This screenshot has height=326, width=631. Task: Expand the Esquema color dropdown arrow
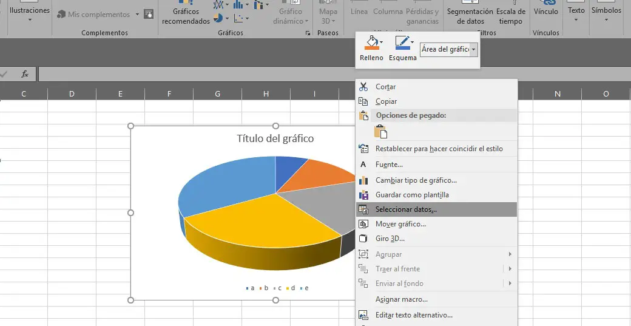pyautogui.click(x=413, y=42)
